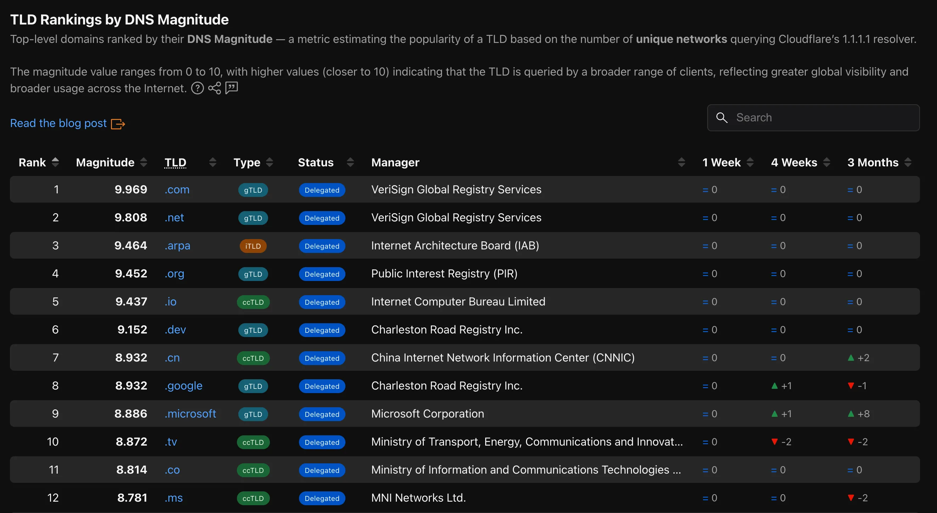Open the .ms TLD link
Viewport: 937px width, 513px height.
[173, 498]
